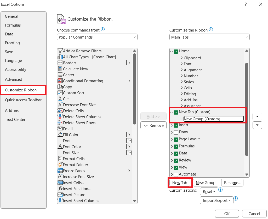The image size is (268, 219).
Task: Uncheck the View tab checkbox
Action: pyautogui.click(x=176, y=168)
